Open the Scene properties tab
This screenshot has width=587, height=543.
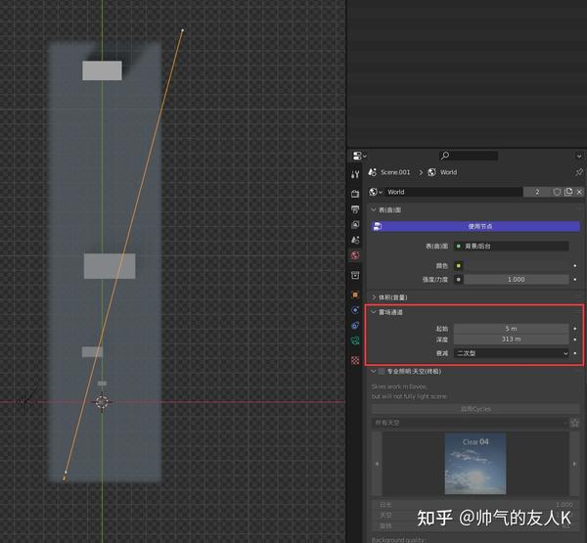coord(355,240)
